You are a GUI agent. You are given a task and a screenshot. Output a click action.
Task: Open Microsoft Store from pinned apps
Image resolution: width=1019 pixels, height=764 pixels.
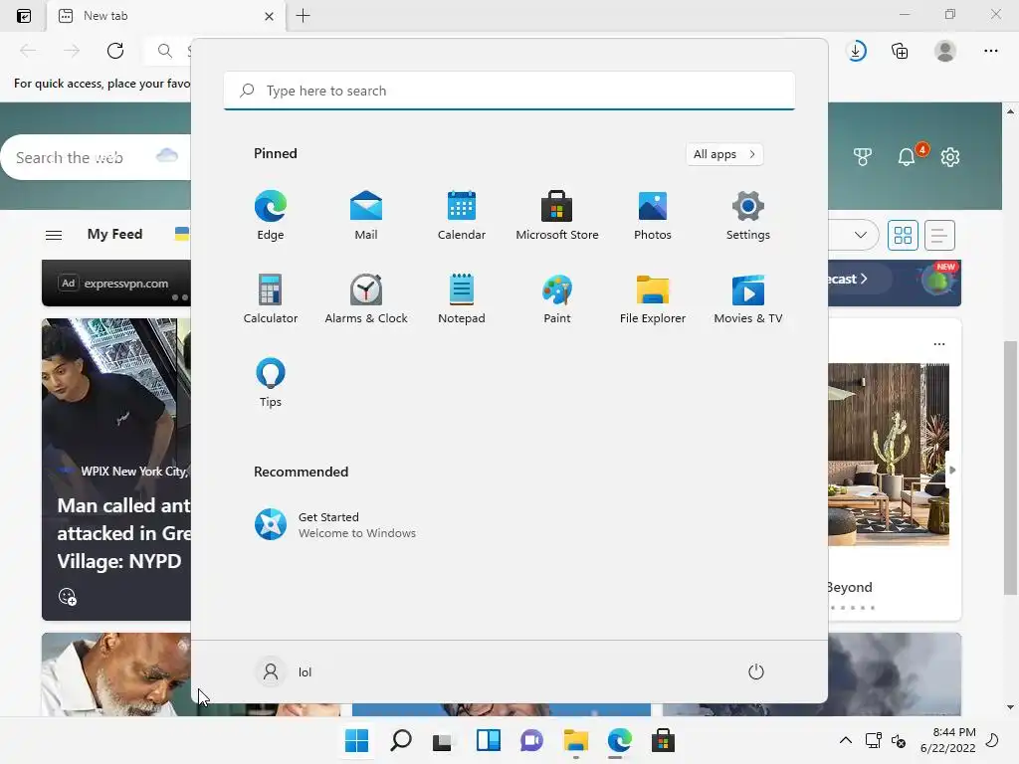(x=557, y=215)
